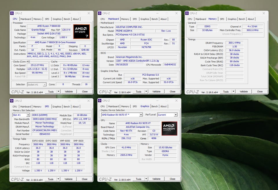Click the AMD Ryzen 7 logo
This screenshot has width=278, height=190.
[81, 32]
